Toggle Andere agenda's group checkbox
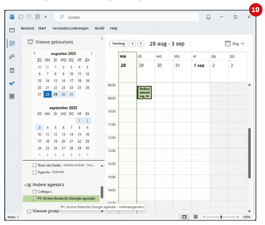The height and width of the screenshot is (225, 265). pos(29,185)
